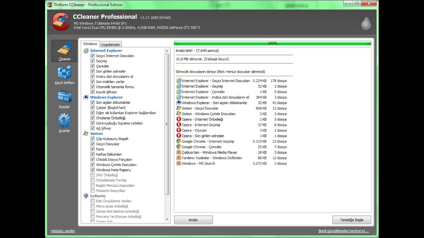Click the Piriform pear logo

click(x=366, y=22)
